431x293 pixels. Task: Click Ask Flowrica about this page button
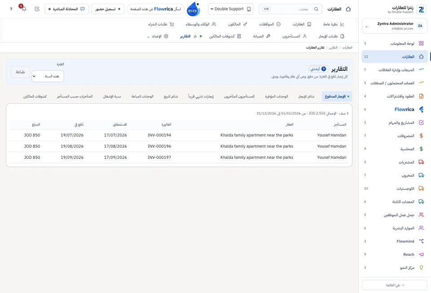[156, 9]
